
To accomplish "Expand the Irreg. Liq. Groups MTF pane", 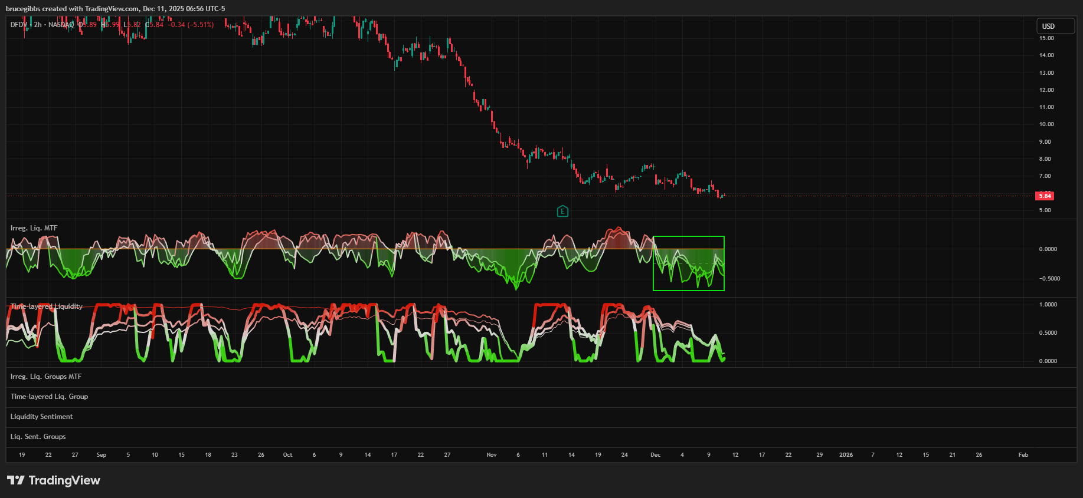I will coord(46,377).
